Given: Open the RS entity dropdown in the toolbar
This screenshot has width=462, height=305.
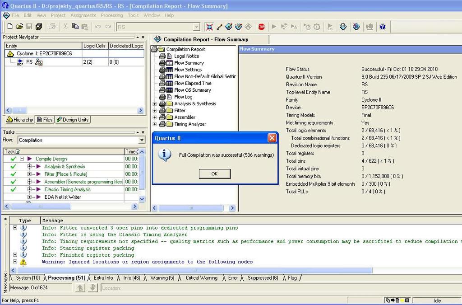Looking at the screenshot, I should tap(197, 27).
